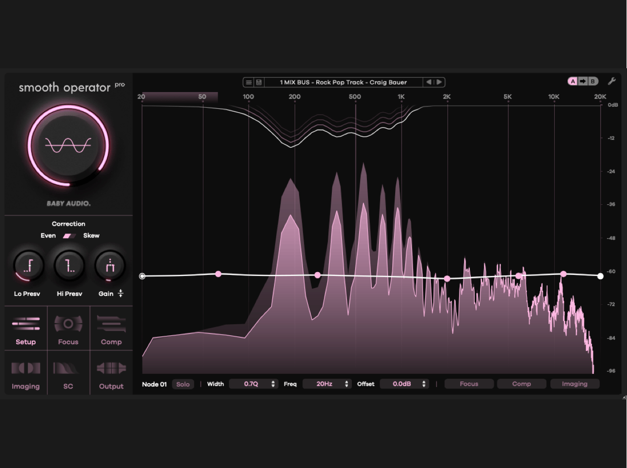Copy A to B with arrow icon
Image resolution: width=627 pixels, height=468 pixels.
click(583, 81)
